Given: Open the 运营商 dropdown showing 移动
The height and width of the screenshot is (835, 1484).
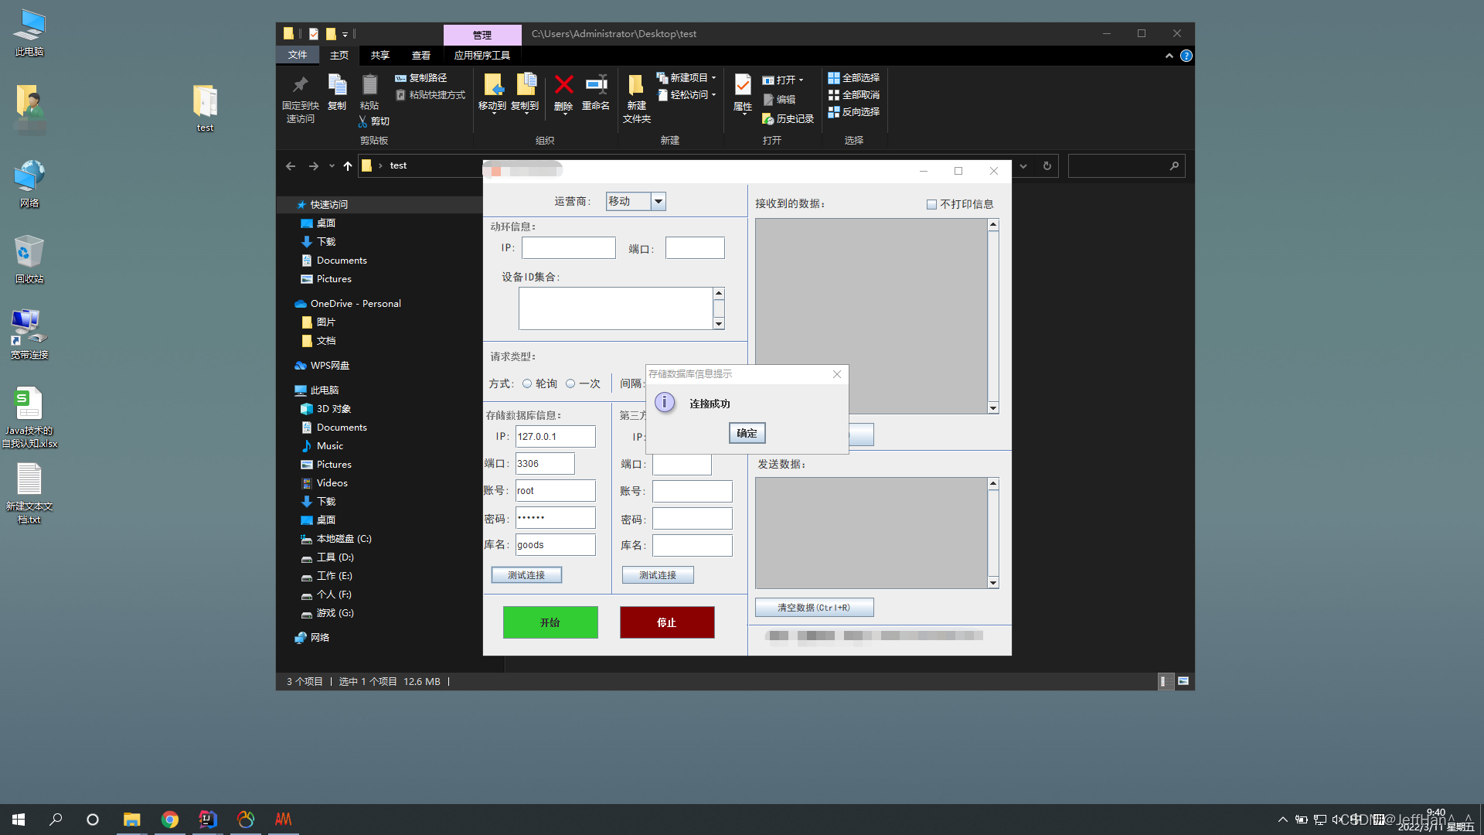Looking at the screenshot, I should click(658, 202).
